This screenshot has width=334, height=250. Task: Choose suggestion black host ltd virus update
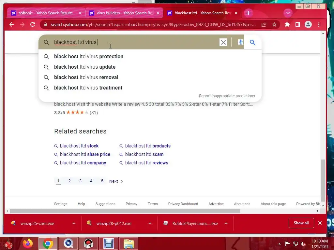point(85,67)
